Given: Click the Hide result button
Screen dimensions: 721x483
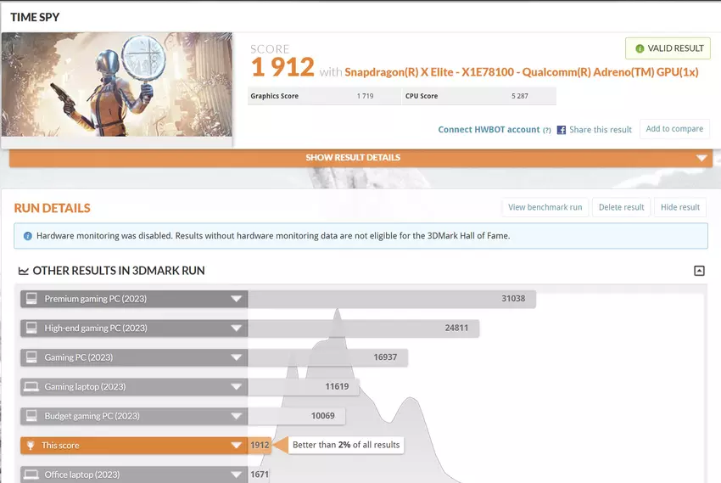Looking at the screenshot, I should click(x=679, y=207).
